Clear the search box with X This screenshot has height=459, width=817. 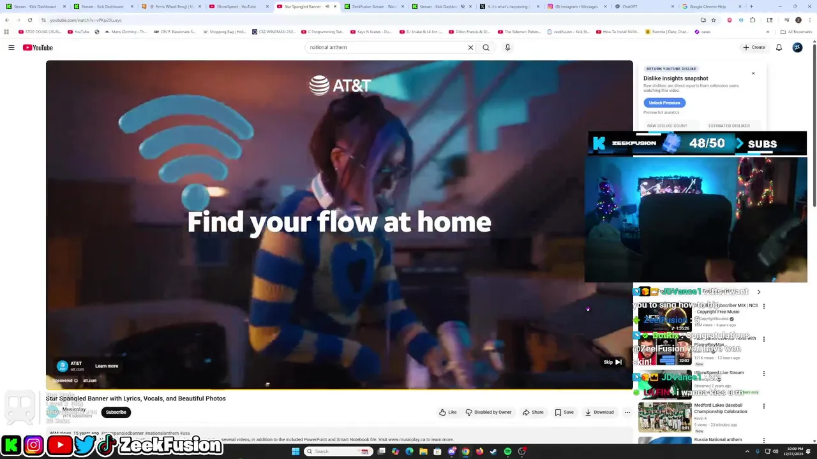click(470, 47)
